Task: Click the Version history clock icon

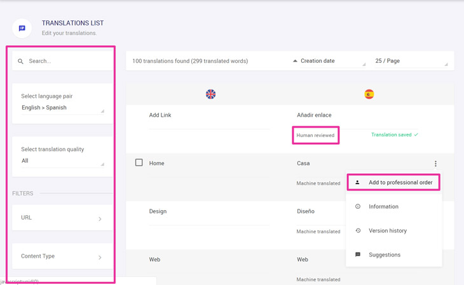Action: [x=358, y=230]
